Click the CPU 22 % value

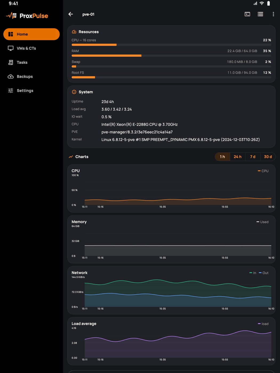click(267, 40)
